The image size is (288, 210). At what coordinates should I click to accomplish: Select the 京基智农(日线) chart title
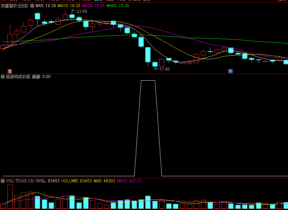pyautogui.click(x=15, y=6)
